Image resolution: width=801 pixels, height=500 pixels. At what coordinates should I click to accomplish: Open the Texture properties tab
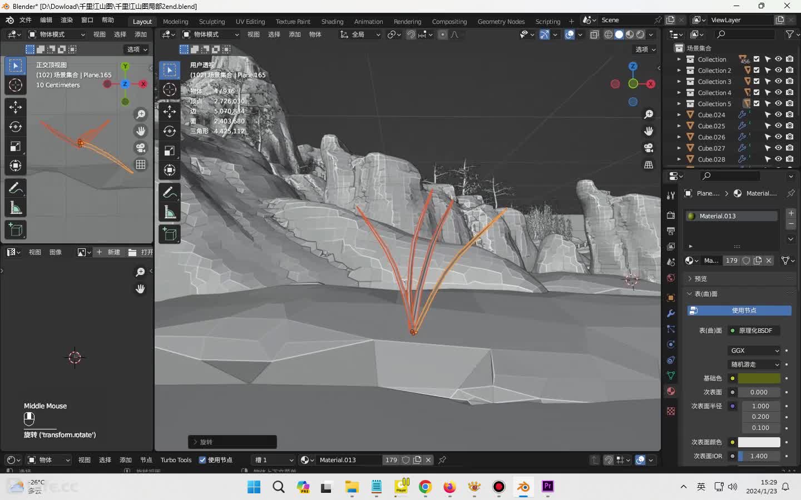pyautogui.click(x=671, y=411)
